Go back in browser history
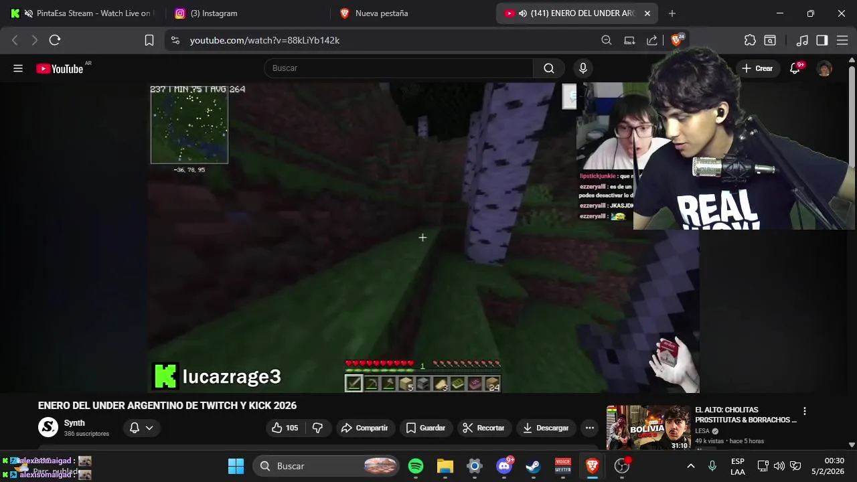The width and height of the screenshot is (857, 482). click(15, 40)
